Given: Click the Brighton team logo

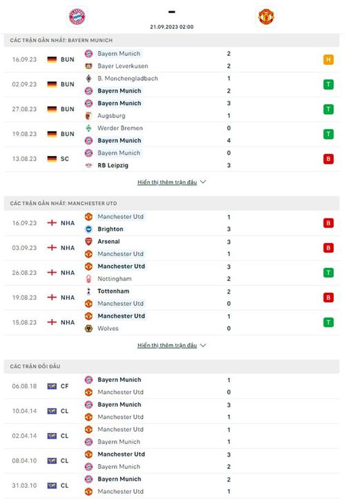Looking at the screenshot, I should 88,229.
